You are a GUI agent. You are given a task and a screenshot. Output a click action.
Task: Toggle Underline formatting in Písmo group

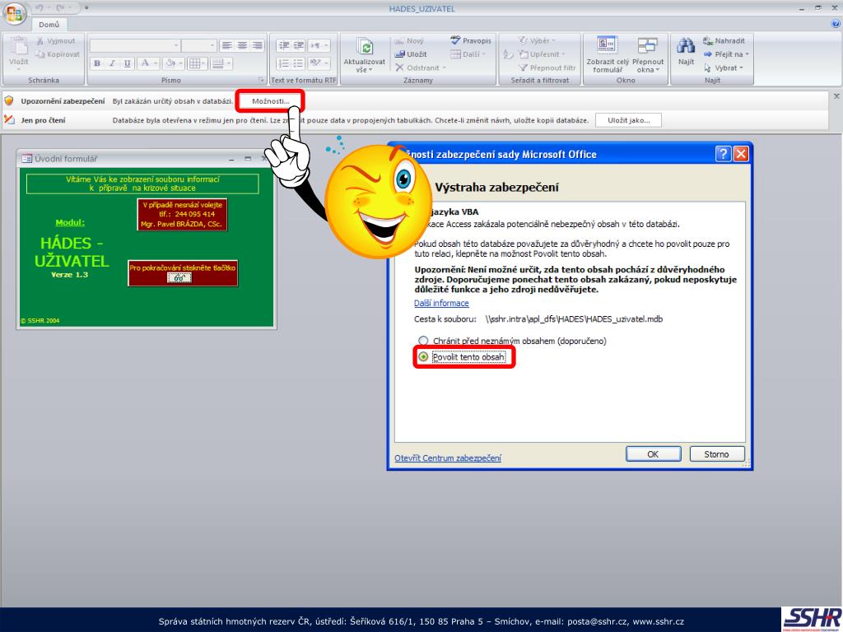click(x=127, y=63)
